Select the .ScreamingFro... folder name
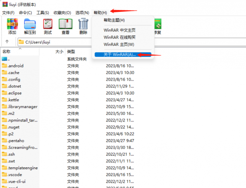The image size is (246, 188). point(23,148)
